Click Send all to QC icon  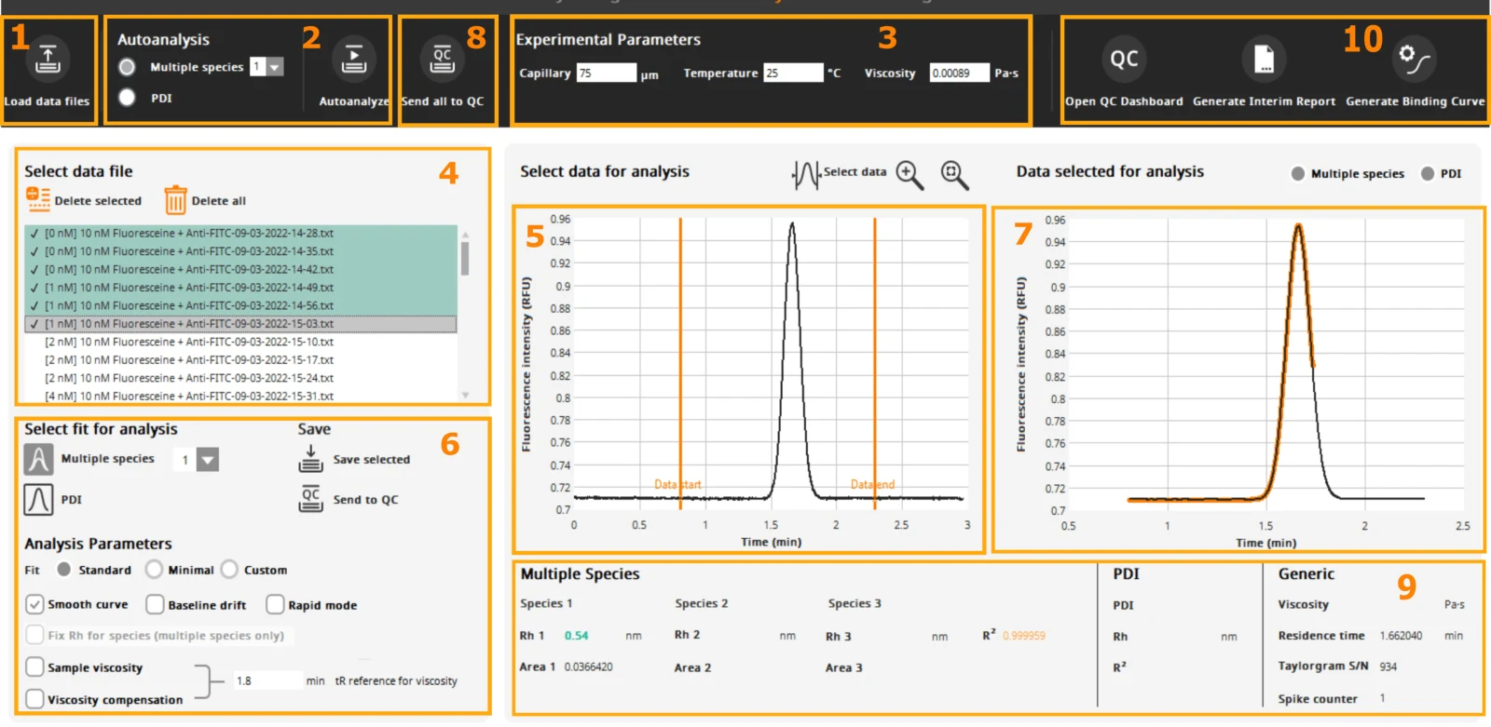click(442, 60)
